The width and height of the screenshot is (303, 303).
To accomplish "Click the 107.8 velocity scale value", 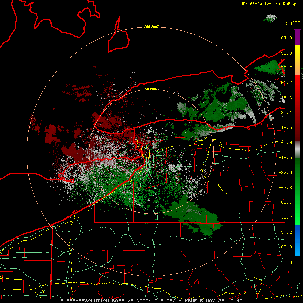I will (285, 38).
